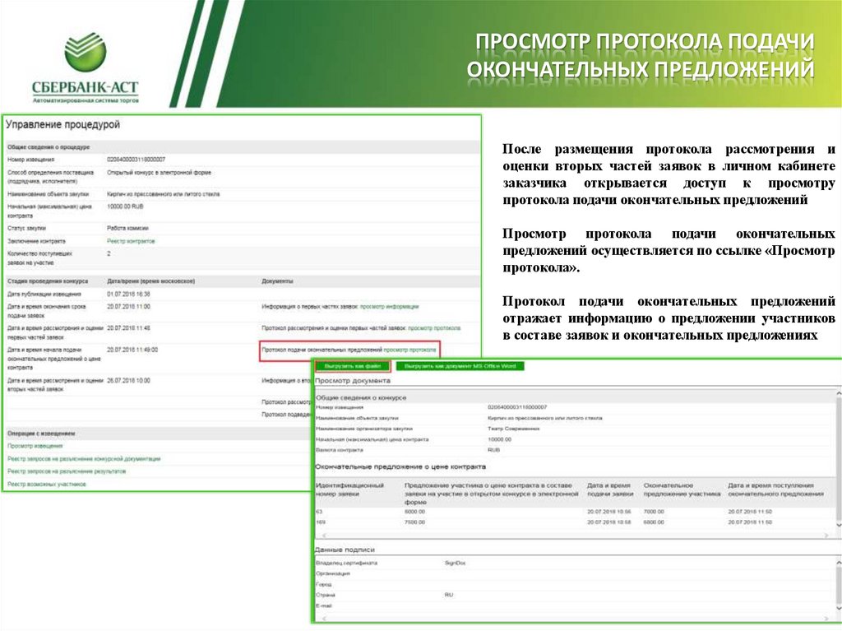Click notice number in 'Управление процедурой' panel
842x631 pixels.
click(136, 160)
